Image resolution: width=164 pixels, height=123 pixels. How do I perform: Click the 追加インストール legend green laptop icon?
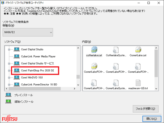click(8, 101)
